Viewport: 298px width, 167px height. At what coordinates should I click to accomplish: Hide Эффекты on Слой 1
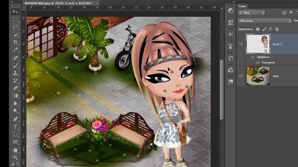click(253, 57)
